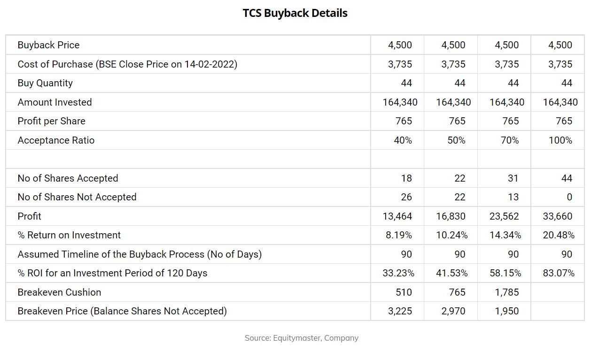Select the No of Shares Not Accepted label
Image resolution: width=591 pixels, height=351 pixels.
pyautogui.click(x=77, y=197)
